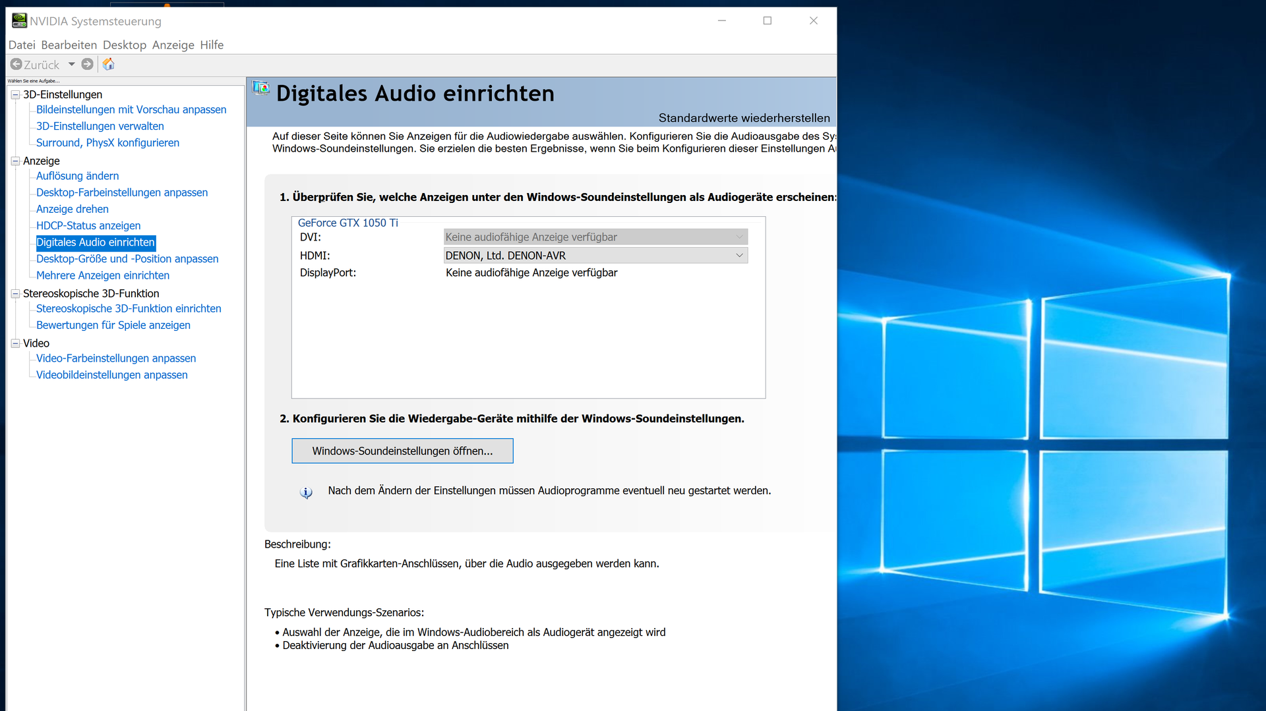
Task: Minimize the NVIDIA Systemsteuerung window
Action: pos(722,20)
